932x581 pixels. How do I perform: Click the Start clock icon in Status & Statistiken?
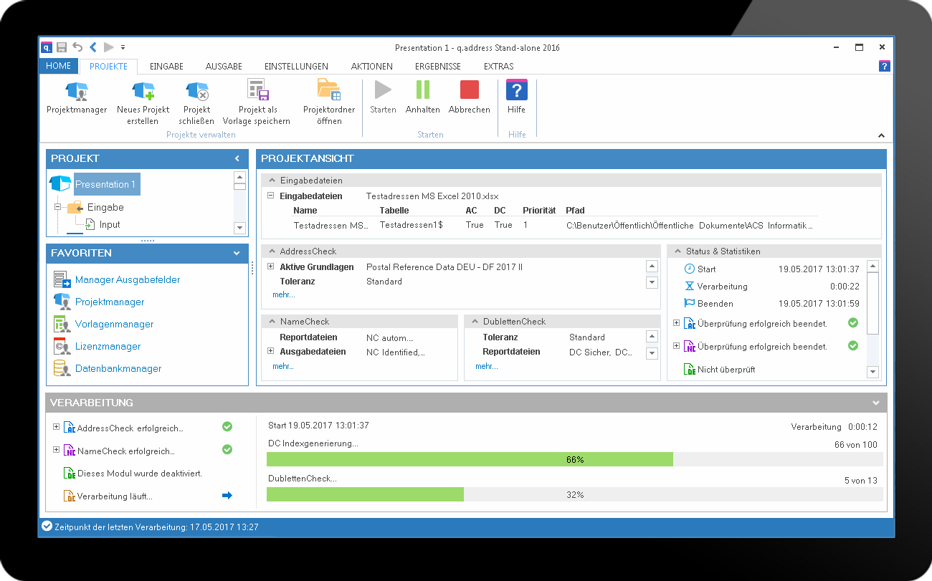(x=689, y=269)
